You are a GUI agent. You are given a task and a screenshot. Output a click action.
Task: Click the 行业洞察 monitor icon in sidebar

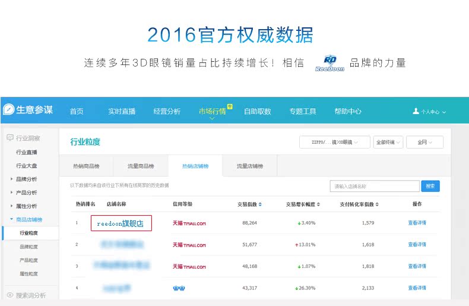(10, 137)
